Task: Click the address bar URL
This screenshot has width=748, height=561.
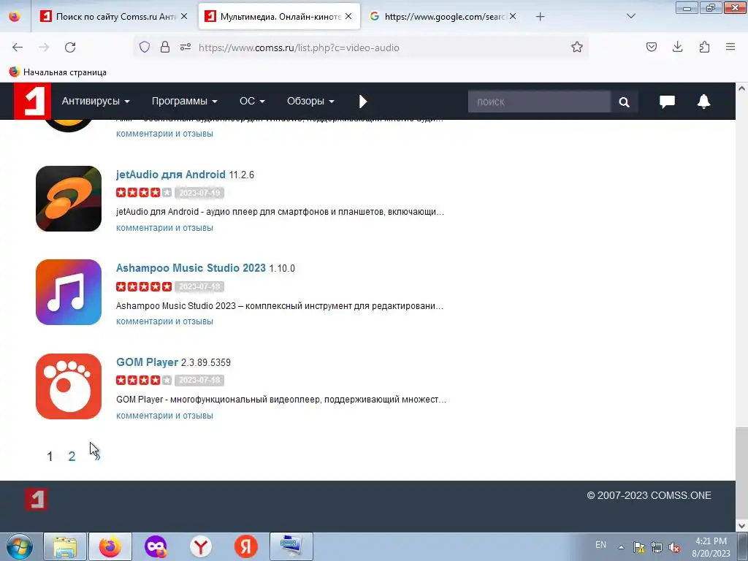Action: (299, 47)
